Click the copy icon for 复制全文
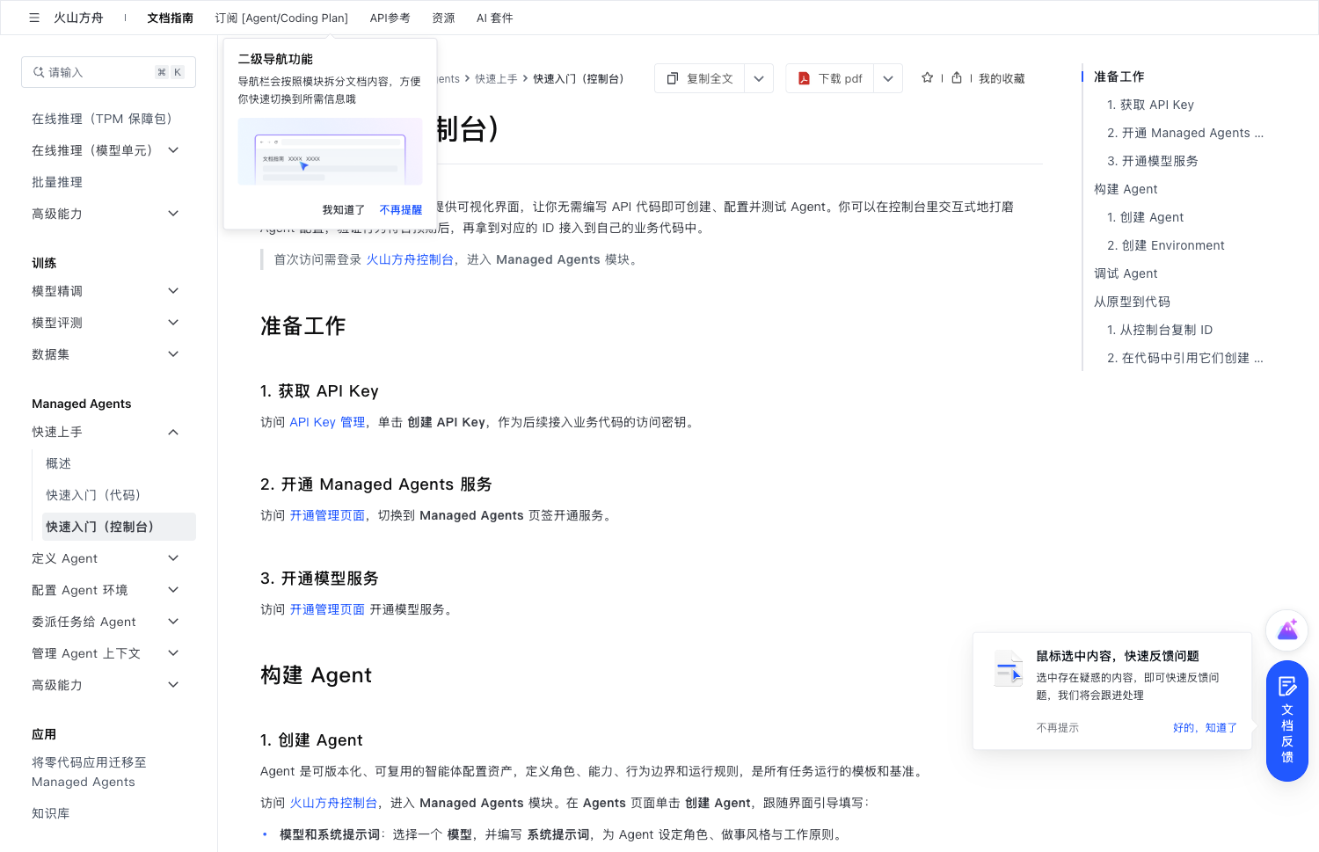The image size is (1319, 852). tap(673, 78)
